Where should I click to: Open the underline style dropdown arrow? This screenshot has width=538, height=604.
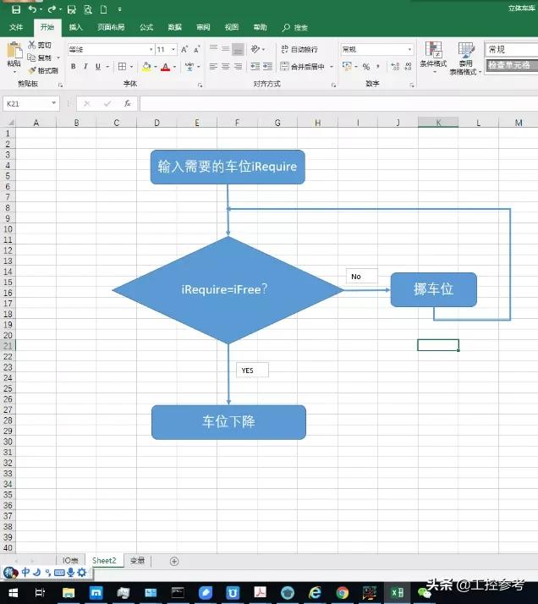pos(107,67)
